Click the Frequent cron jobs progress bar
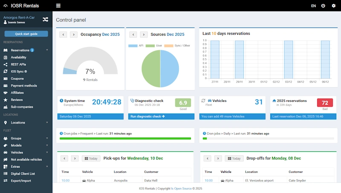The width and height of the screenshot is (341, 193). click(x=125, y=138)
